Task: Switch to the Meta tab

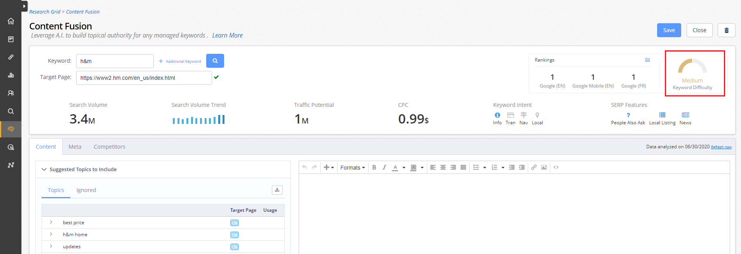Action: click(x=75, y=147)
